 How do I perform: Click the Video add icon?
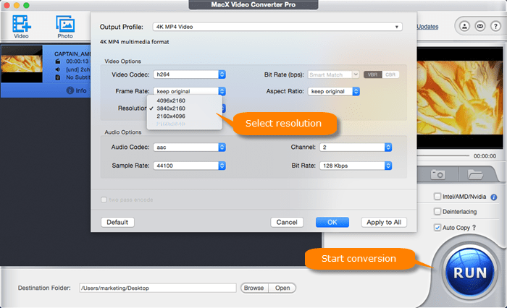(x=21, y=24)
